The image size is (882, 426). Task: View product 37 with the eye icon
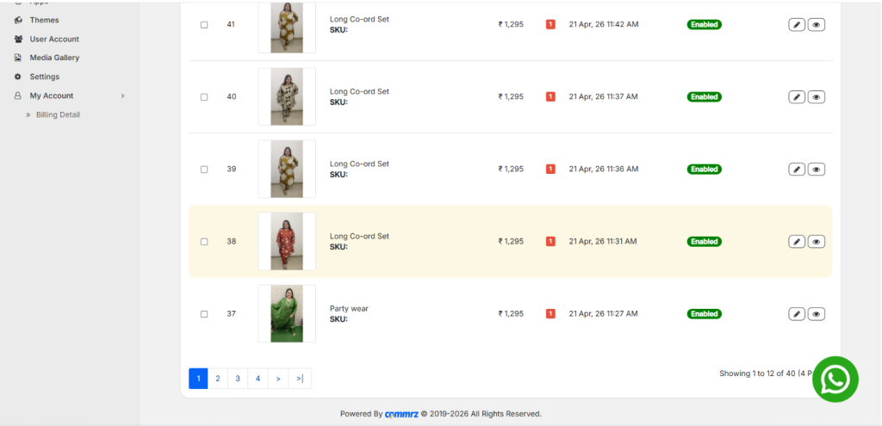click(817, 313)
